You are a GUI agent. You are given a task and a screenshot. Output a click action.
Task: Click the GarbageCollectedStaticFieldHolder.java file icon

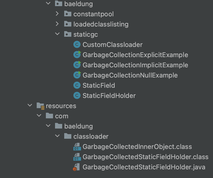pos(76,167)
